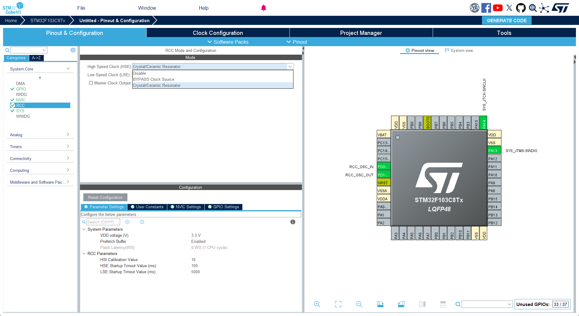
Task: Expand the Timers category
Action: 40,147
